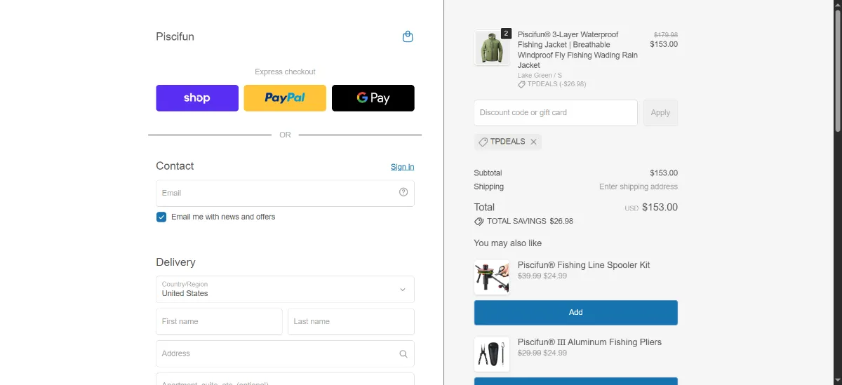Click the tag icon beside TOTAL SAVINGS
Image resolution: width=842 pixels, height=385 pixels.
pos(479,221)
